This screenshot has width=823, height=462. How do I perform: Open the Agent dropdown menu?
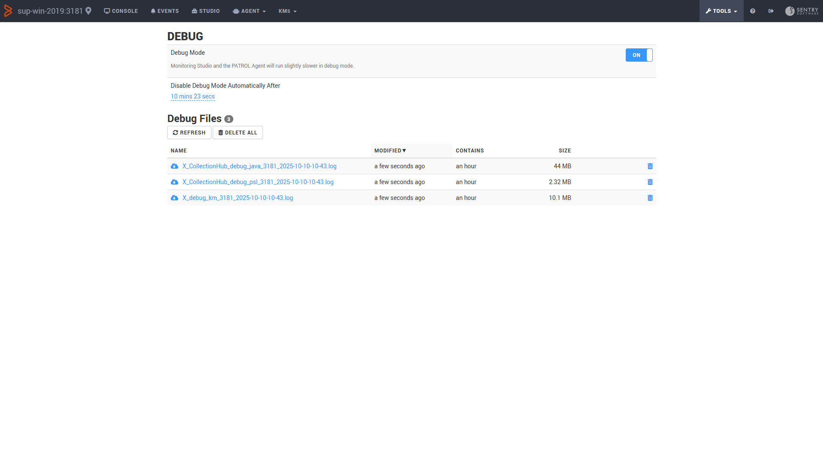point(249,11)
